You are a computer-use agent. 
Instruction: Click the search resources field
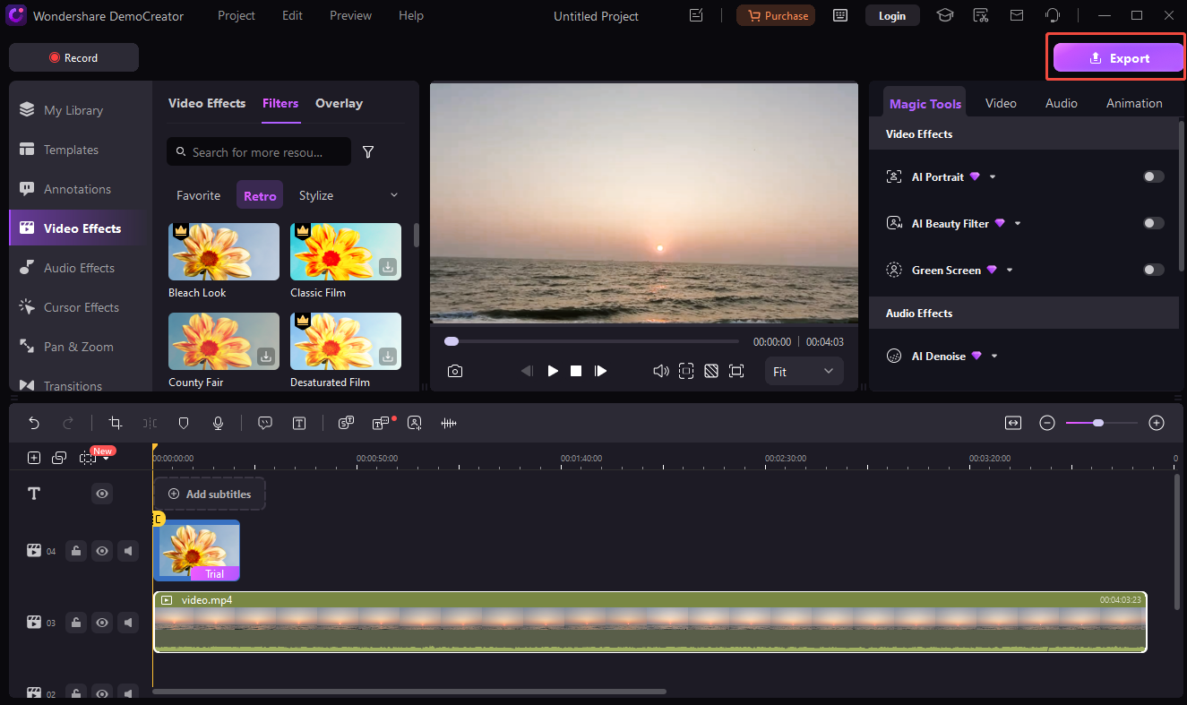point(259,152)
